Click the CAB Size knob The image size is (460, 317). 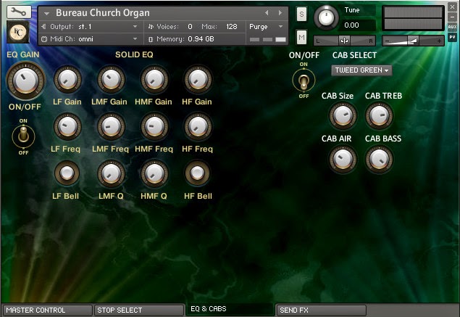(x=343, y=115)
